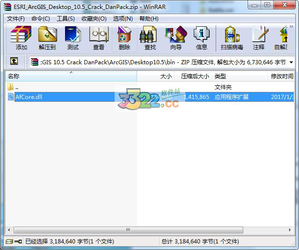Image resolution: width=299 pixels, height=250 pixels.
Task: Click horizontal scrollbar left arrow
Action: pyautogui.click(x=9, y=230)
